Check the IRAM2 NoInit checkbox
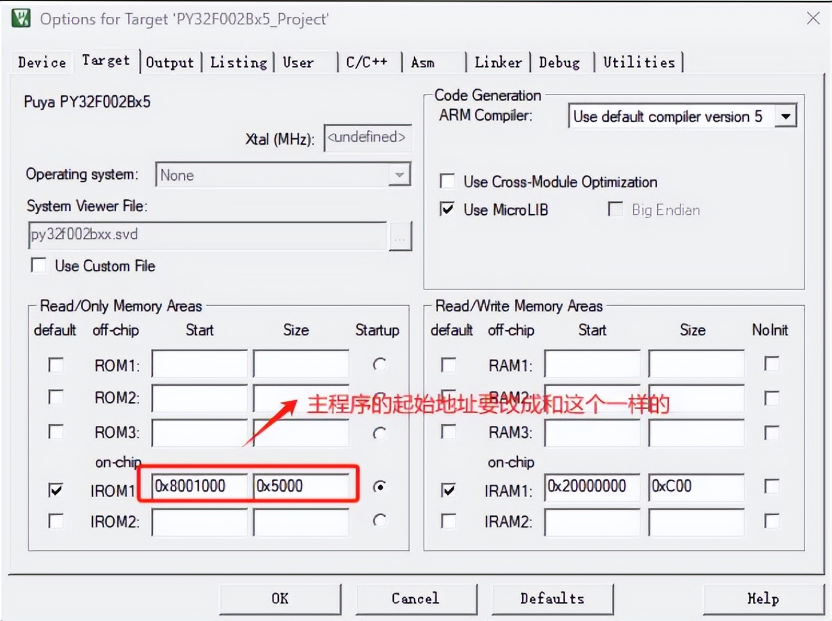The height and width of the screenshot is (621, 832). [x=772, y=521]
